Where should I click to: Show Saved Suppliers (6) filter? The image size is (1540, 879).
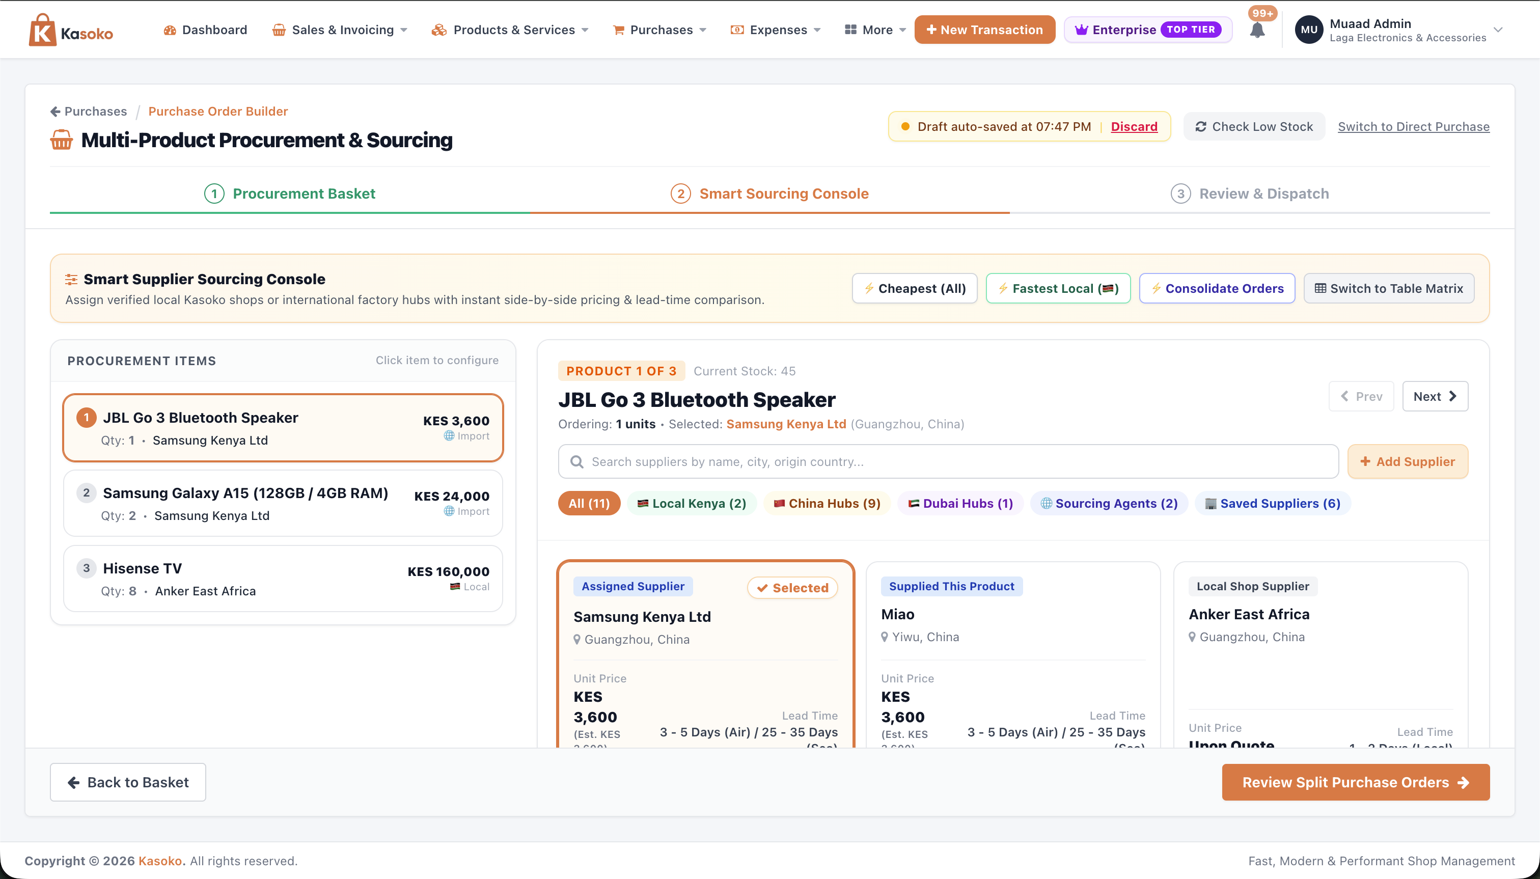[1273, 504]
